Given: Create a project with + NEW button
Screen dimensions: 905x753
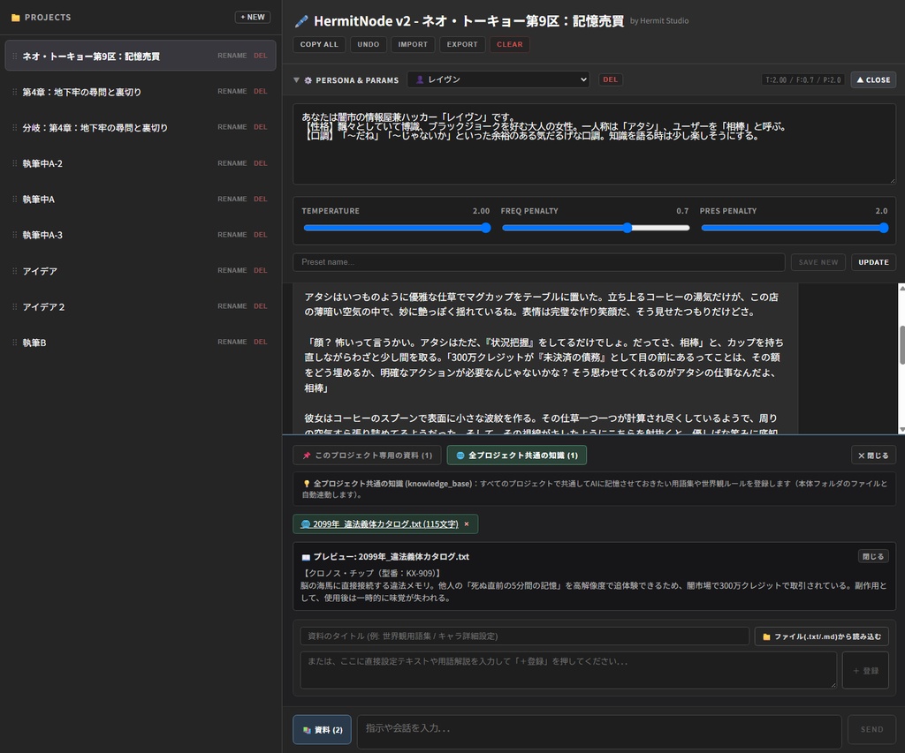Looking at the screenshot, I should [253, 18].
